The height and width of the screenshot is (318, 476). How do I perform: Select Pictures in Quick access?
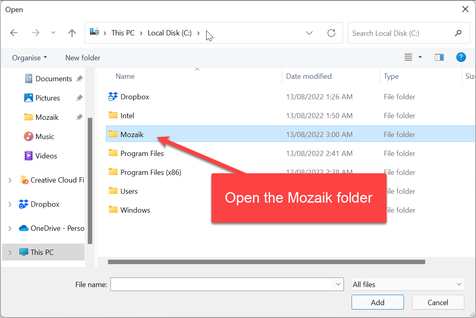(48, 98)
